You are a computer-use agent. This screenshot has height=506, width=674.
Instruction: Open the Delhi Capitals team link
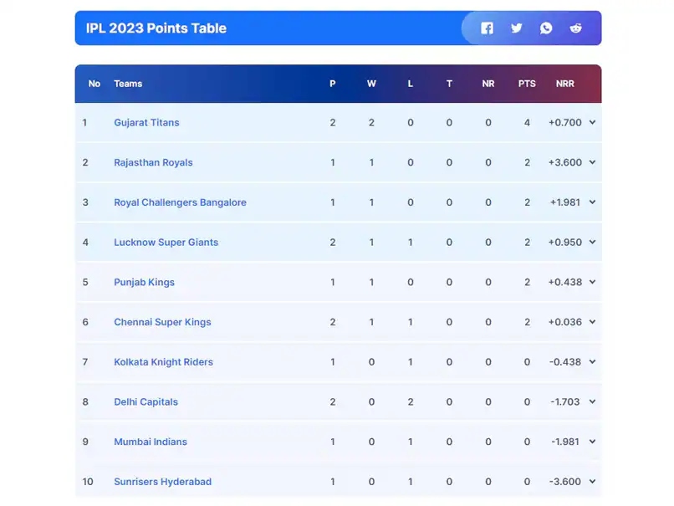(146, 402)
